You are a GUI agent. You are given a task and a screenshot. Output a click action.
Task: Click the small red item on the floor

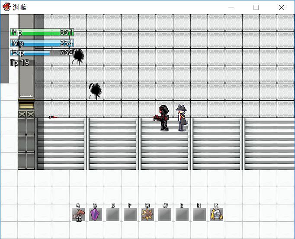pos(53,117)
